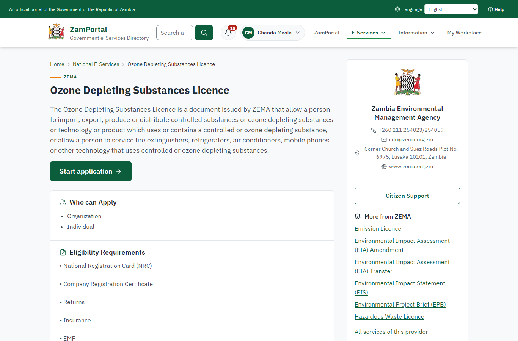Focus the search input field
The image size is (518, 341).
click(175, 33)
